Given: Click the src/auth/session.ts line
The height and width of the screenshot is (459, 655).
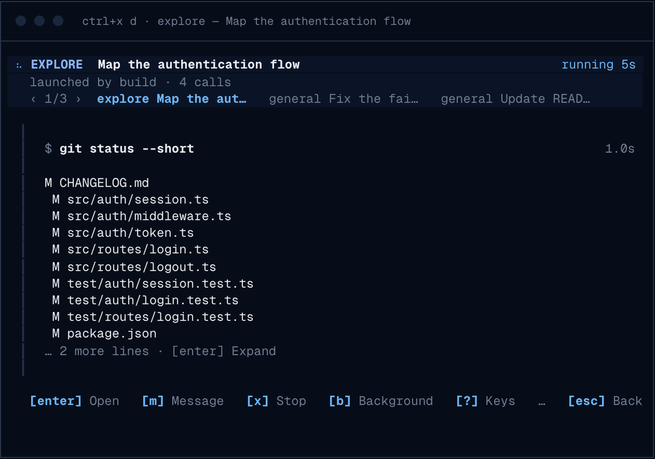Looking at the screenshot, I should 130,200.
